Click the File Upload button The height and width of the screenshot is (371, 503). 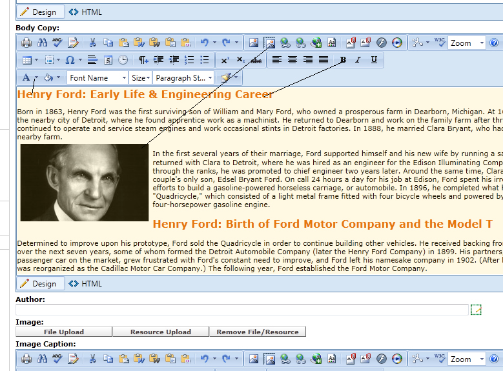click(x=64, y=332)
